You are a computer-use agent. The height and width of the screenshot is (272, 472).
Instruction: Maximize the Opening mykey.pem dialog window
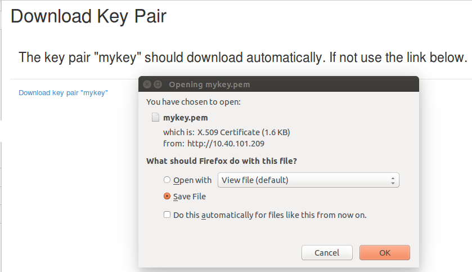click(158, 84)
